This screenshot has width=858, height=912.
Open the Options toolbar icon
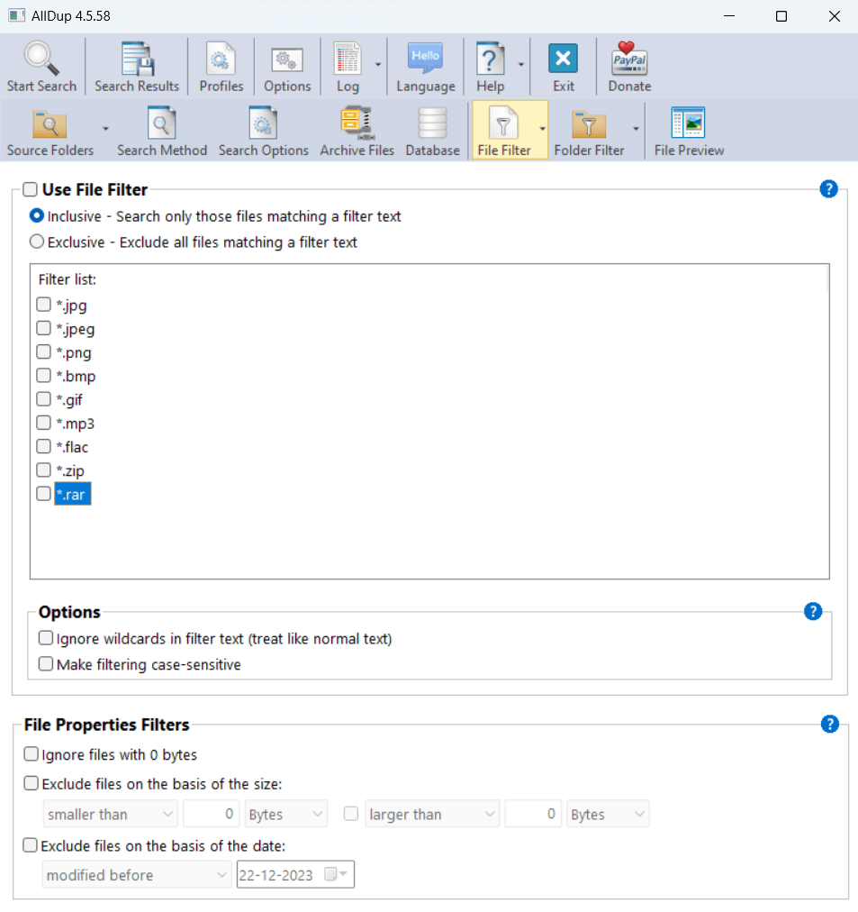[x=287, y=59]
